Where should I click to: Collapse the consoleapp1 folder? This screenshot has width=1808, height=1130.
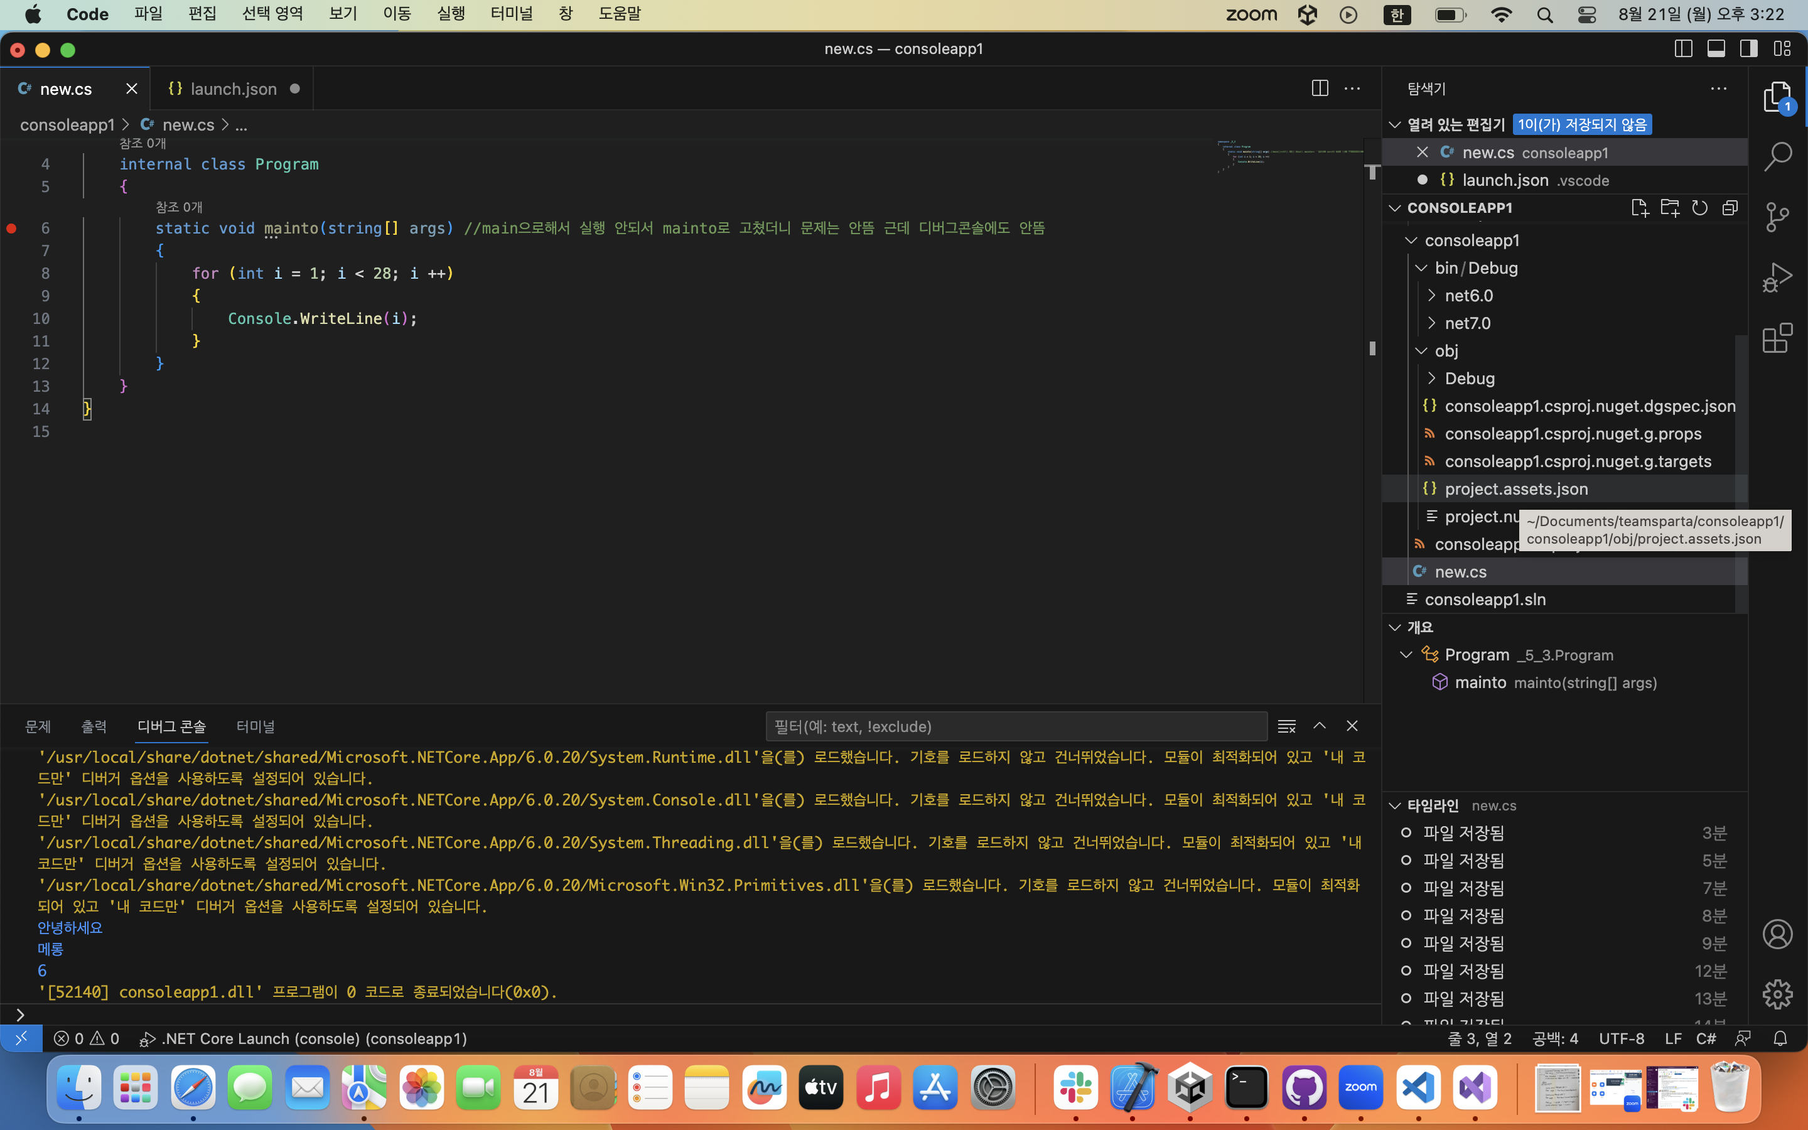[1411, 240]
